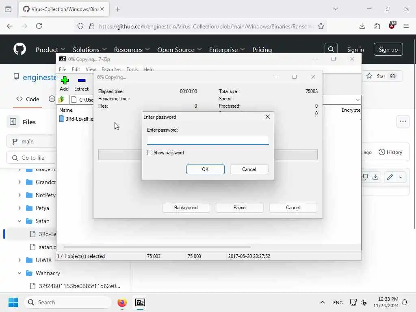The width and height of the screenshot is (416, 312).
Task: Close the Enter password dialog with X
Action: click(267, 117)
